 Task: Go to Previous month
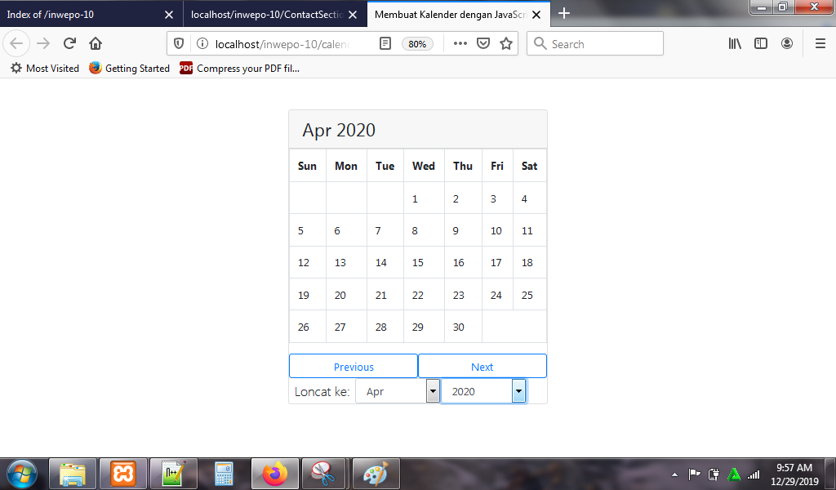pyautogui.click(x=354, y=367)
